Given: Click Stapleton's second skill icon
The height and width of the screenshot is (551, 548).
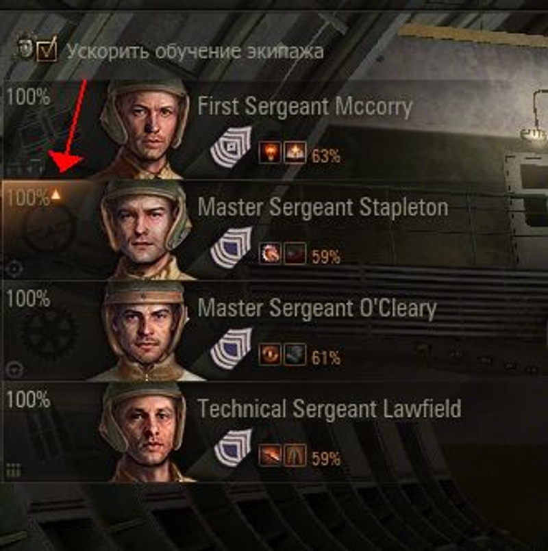Looking at the screenshot, I should pos(295,253).
